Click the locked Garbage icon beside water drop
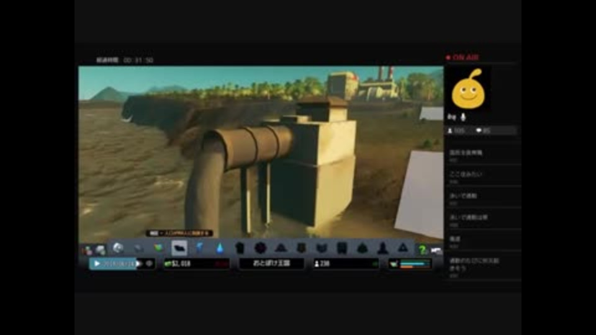This screenshot has height=335, width=596. coord(240,248)
